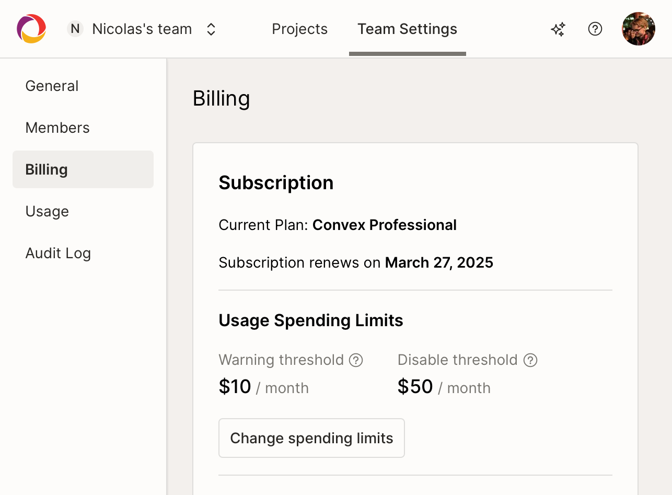Click the $10 warning threshold value

click(x=235, y=387)
